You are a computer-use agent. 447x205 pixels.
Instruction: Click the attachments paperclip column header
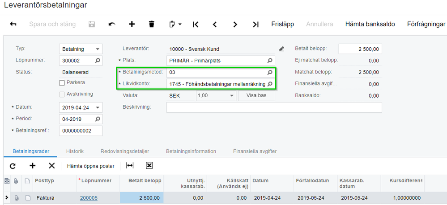point(16,181)
